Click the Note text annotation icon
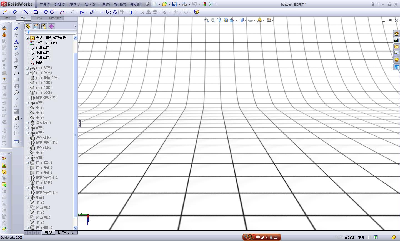This screenshot has width=400, height=241. click(16, 42)
